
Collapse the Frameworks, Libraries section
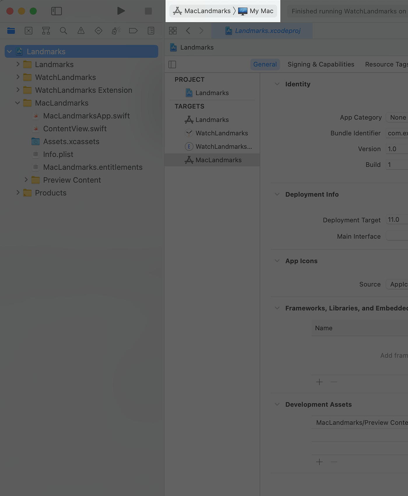pos(277,308)
